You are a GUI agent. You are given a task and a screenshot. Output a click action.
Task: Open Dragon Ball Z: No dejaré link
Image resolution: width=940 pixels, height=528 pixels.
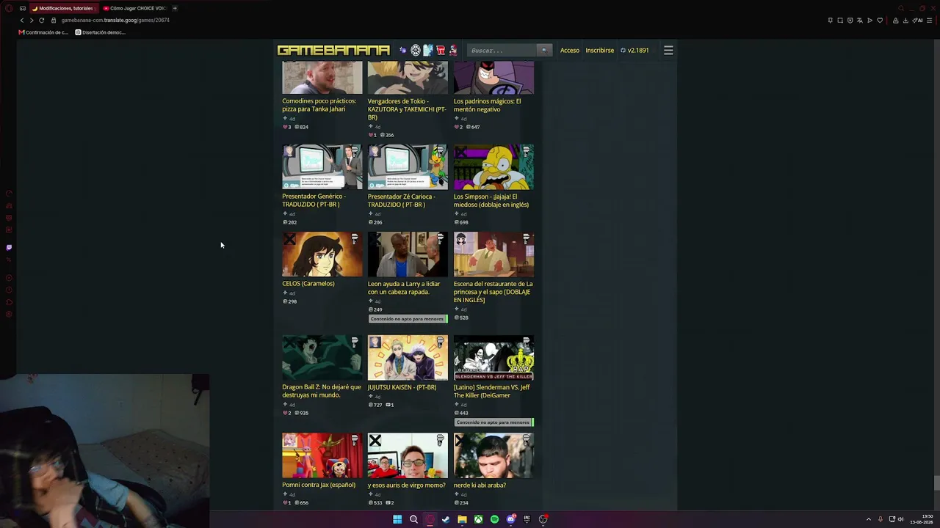point(322,391)
